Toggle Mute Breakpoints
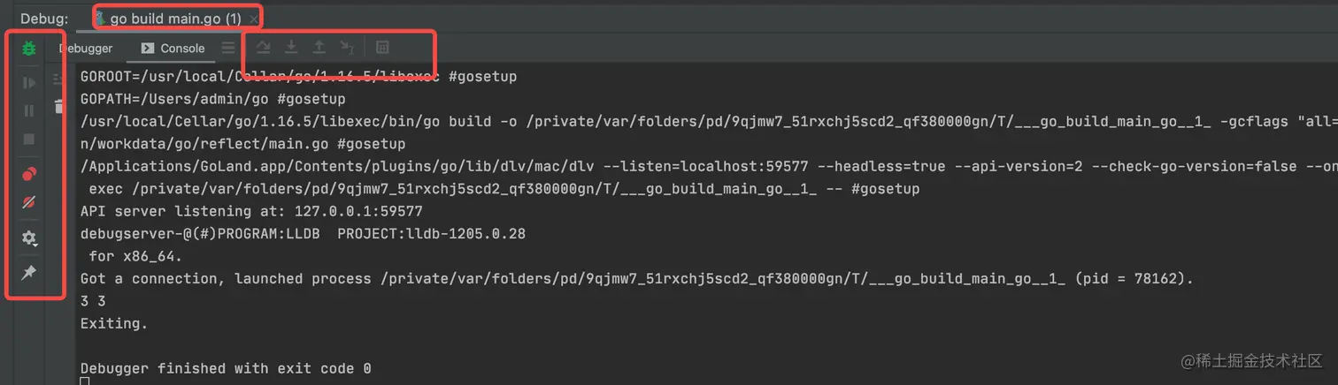1338x385 pixels. click(29, 202)
